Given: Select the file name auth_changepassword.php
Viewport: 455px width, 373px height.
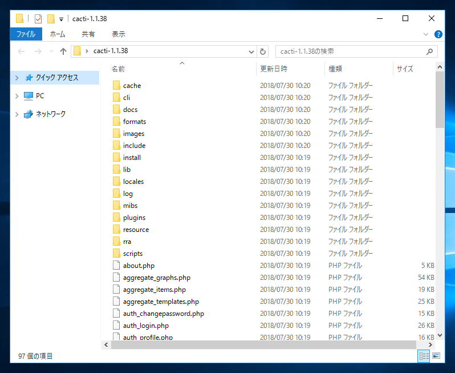Looking at the screenshot, I should coord(164,314).
